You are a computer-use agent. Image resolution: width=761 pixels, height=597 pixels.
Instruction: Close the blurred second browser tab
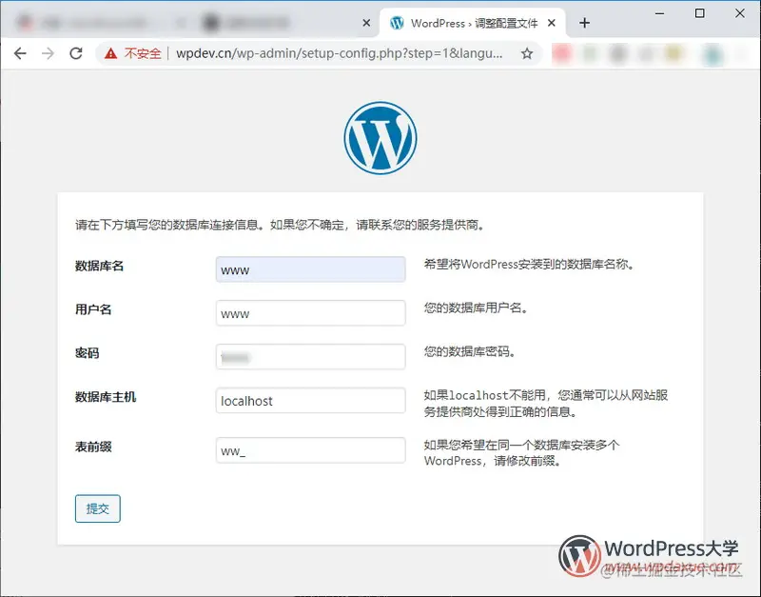click(366, 23)
